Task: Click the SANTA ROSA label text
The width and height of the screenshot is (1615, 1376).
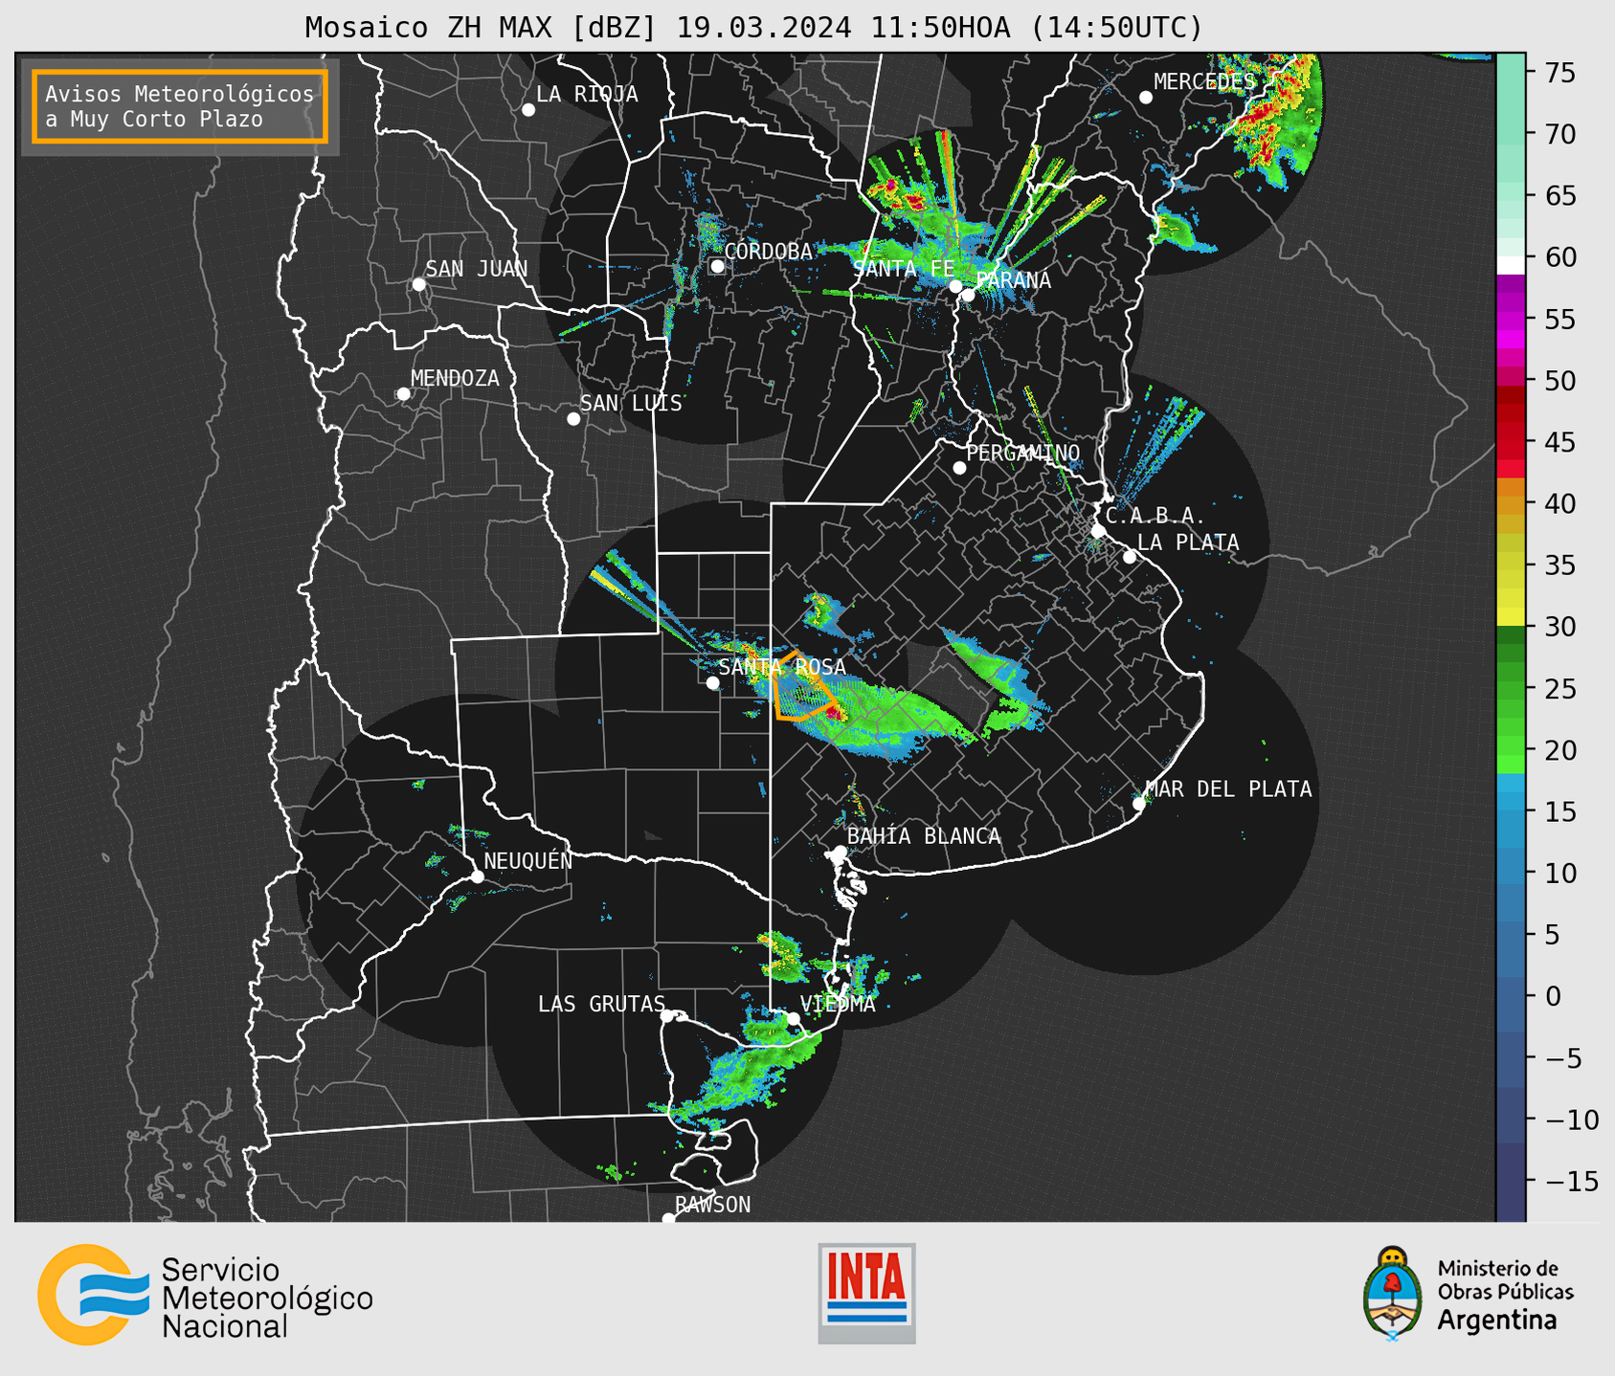Action: point(782,667)
